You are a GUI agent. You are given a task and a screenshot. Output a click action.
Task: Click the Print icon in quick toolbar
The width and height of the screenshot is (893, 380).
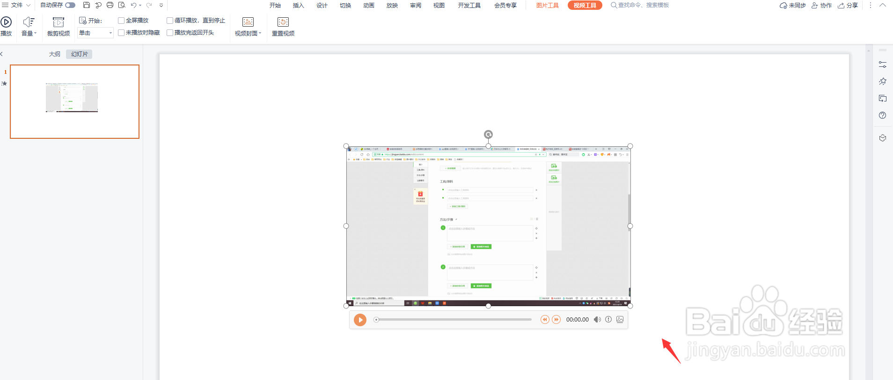pos(110,5)
